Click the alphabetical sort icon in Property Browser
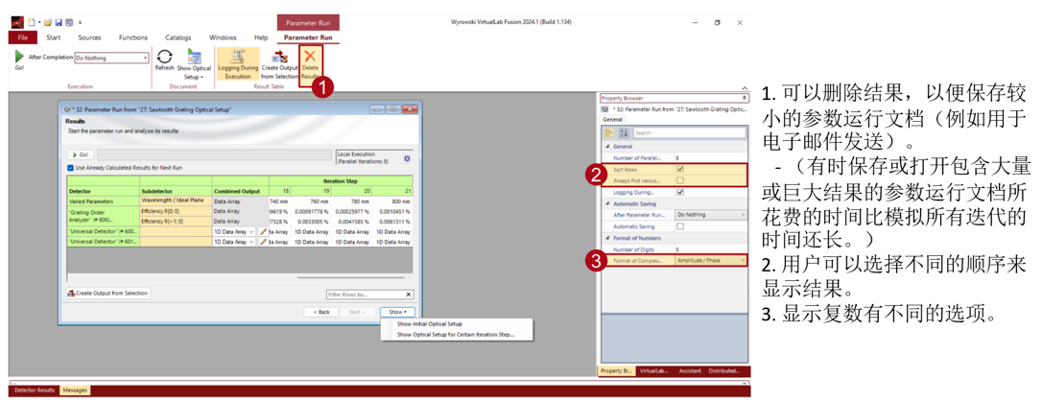1042x402 pixels. point(624,133)
